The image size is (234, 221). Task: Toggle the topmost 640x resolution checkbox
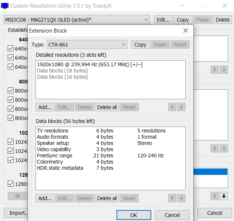11,48
